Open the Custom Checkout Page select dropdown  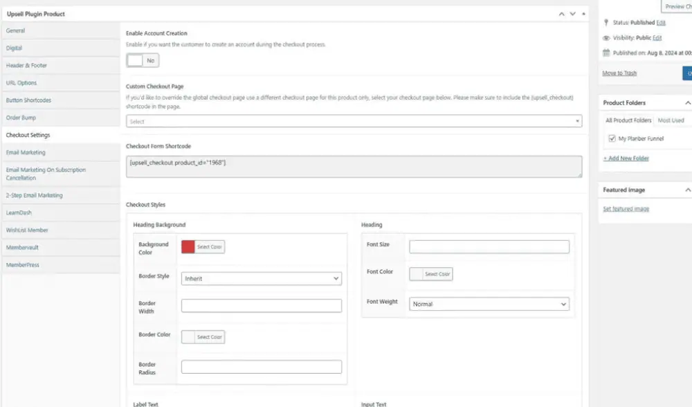354,121
